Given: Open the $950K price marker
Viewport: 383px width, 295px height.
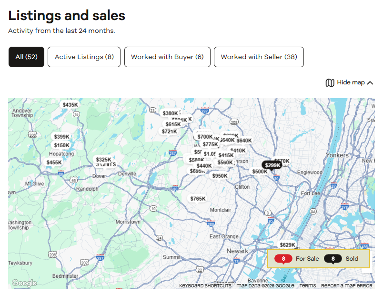Looking at the screenshot, I should coord(220,176).
